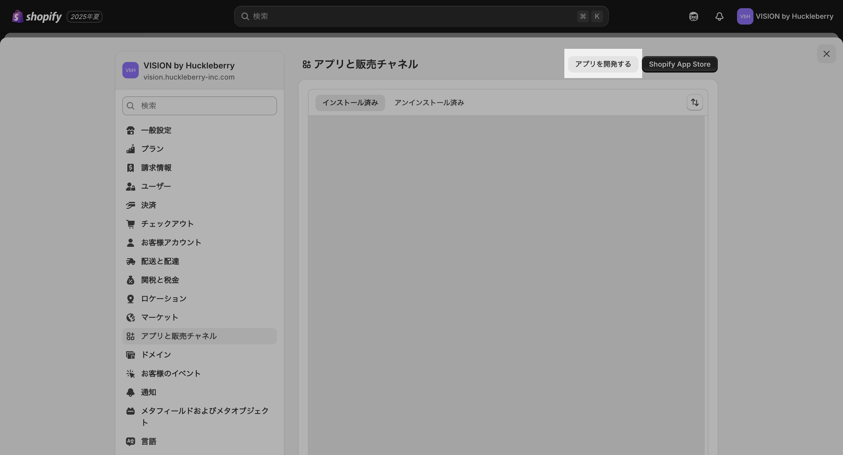Open マーケット markets settings
The height and width of the screenshot is (455, 843).
pyautogui.click(x=159, y=317)
